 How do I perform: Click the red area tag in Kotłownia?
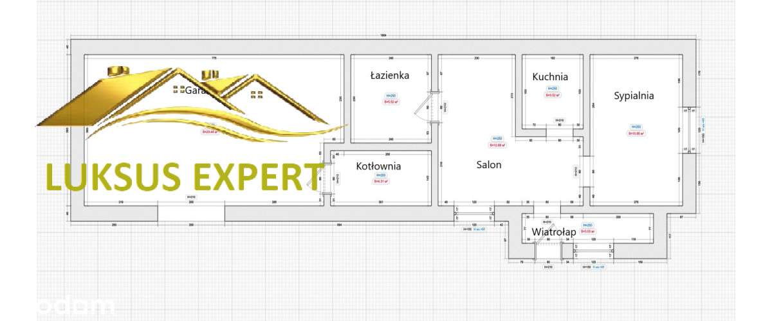pos(380,181)
